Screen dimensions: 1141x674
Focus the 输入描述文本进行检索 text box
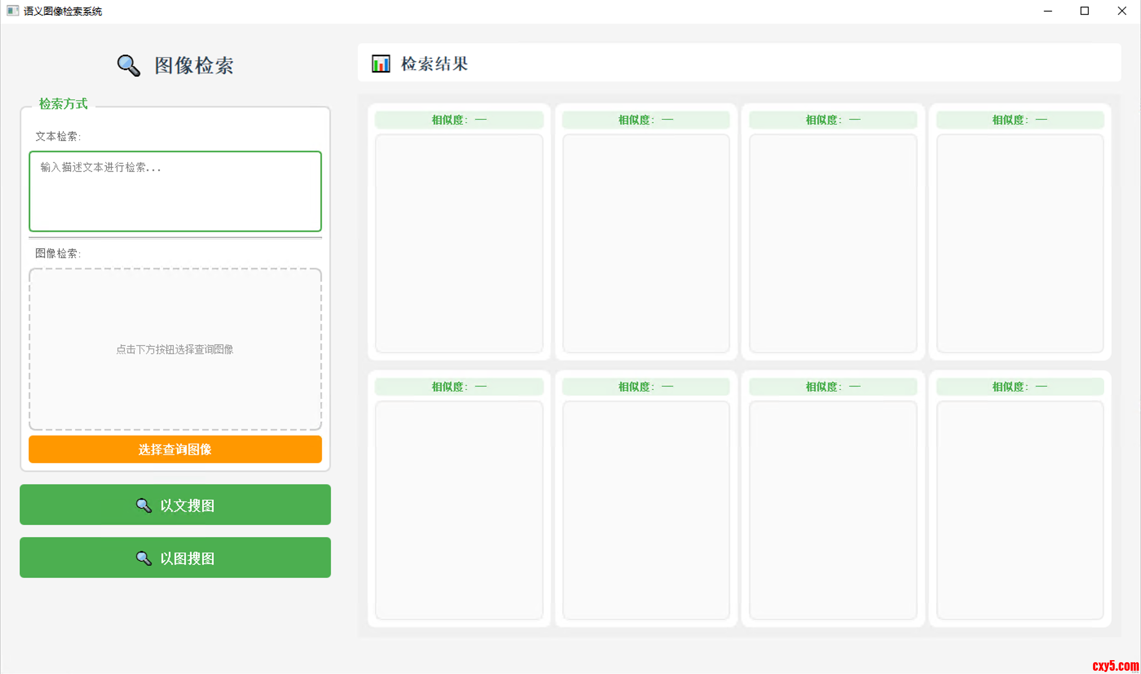click(x=175, y=191)
